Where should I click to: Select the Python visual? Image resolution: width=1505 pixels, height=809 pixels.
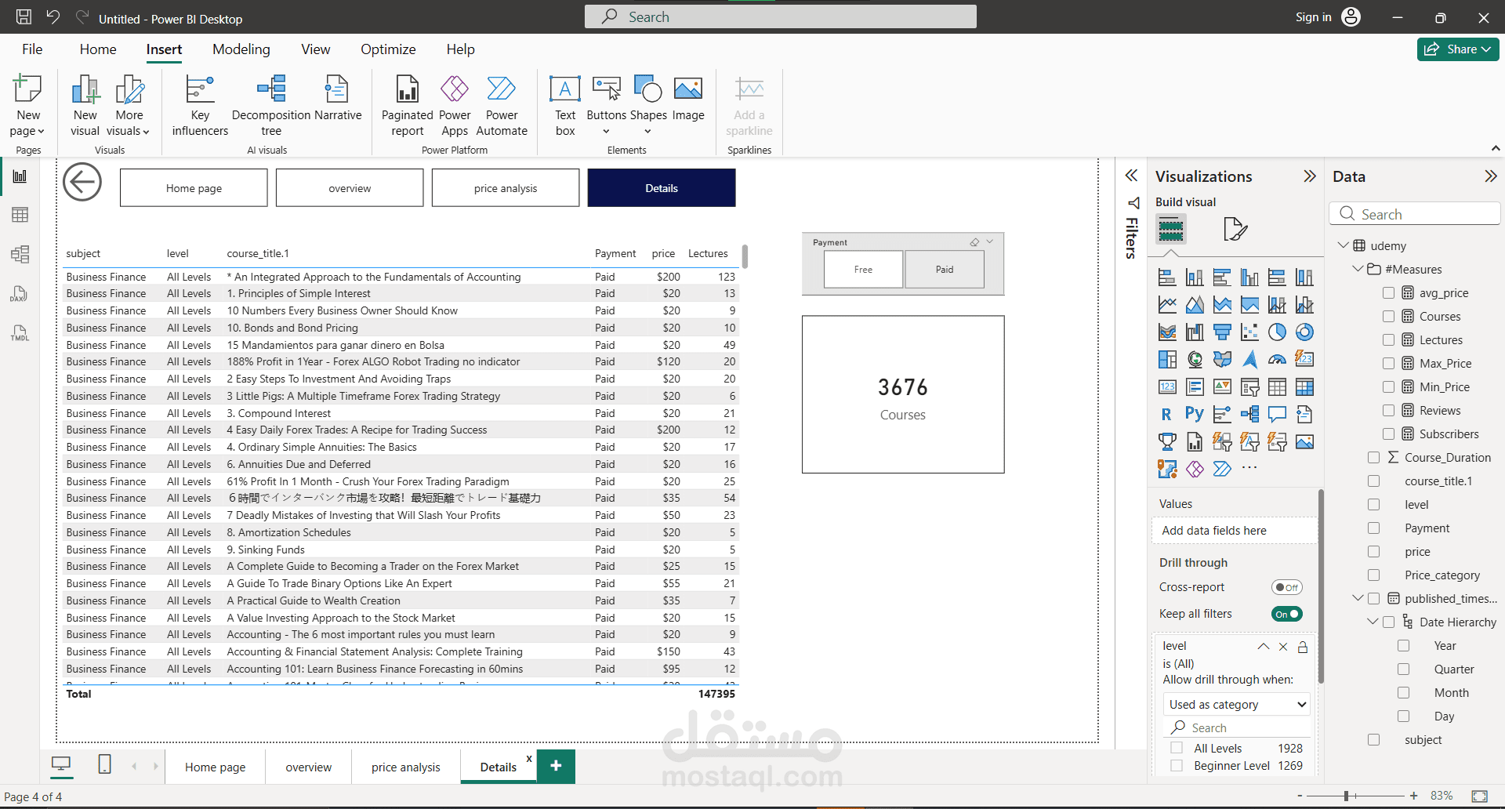tap(1195, 414)
